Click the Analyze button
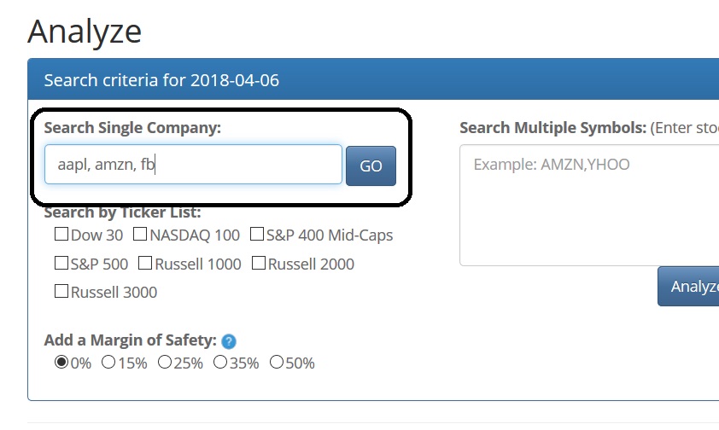This screenshot has width=719, height=430. [x=688, y=286]
